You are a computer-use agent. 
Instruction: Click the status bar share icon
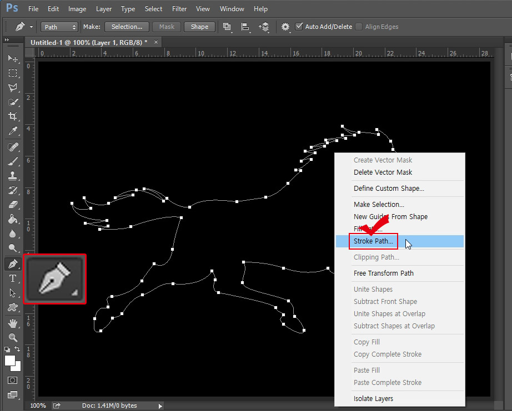[x=57, y=405]
